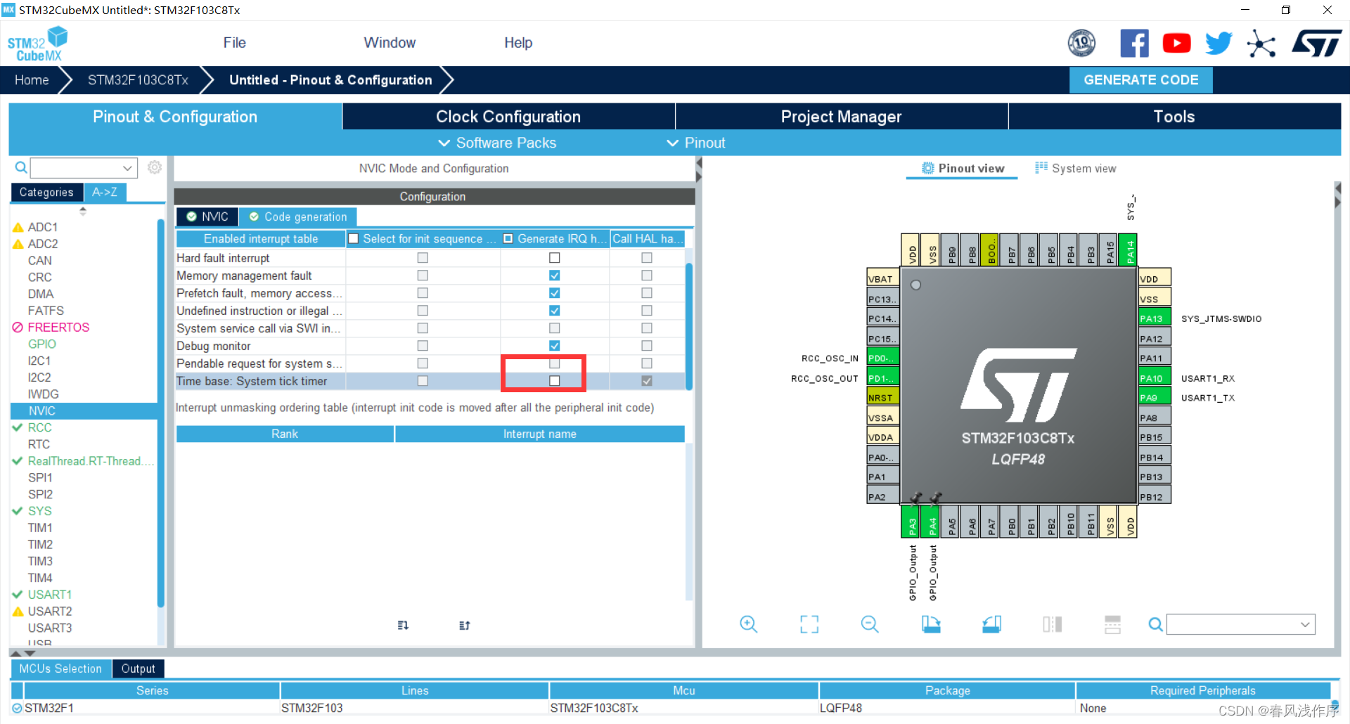This screenshot has width=1350, height=724.
Task: Select FREERTOS in the categories list
Action: click(58, 328)
